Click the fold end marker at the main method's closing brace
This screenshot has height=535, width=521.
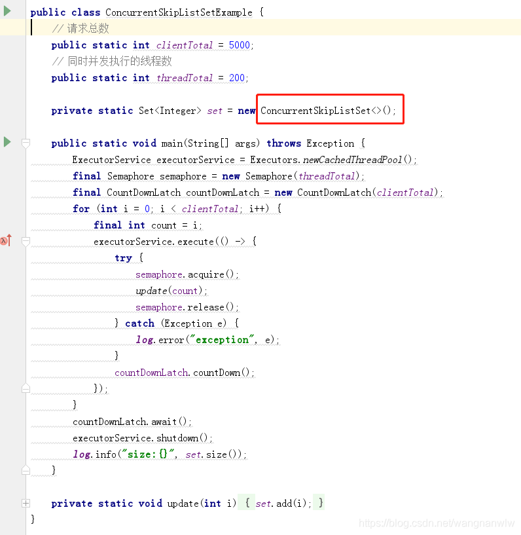tap(26, 470)
